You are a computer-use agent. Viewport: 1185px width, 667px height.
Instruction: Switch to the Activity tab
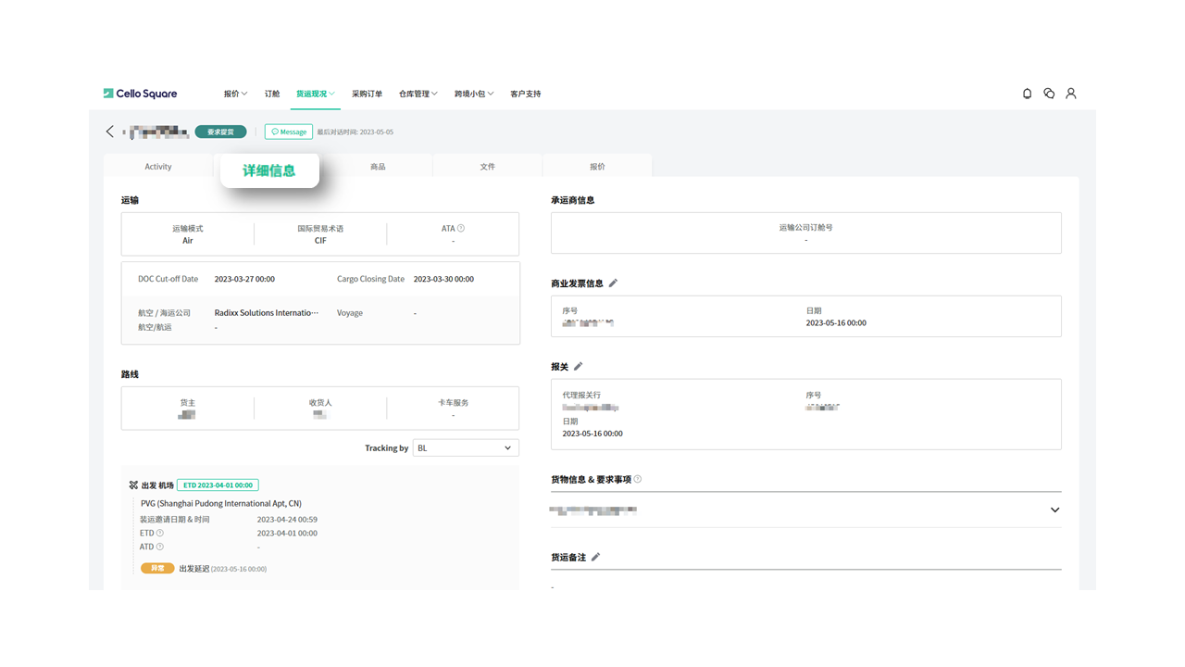click(x=158, y=167)
